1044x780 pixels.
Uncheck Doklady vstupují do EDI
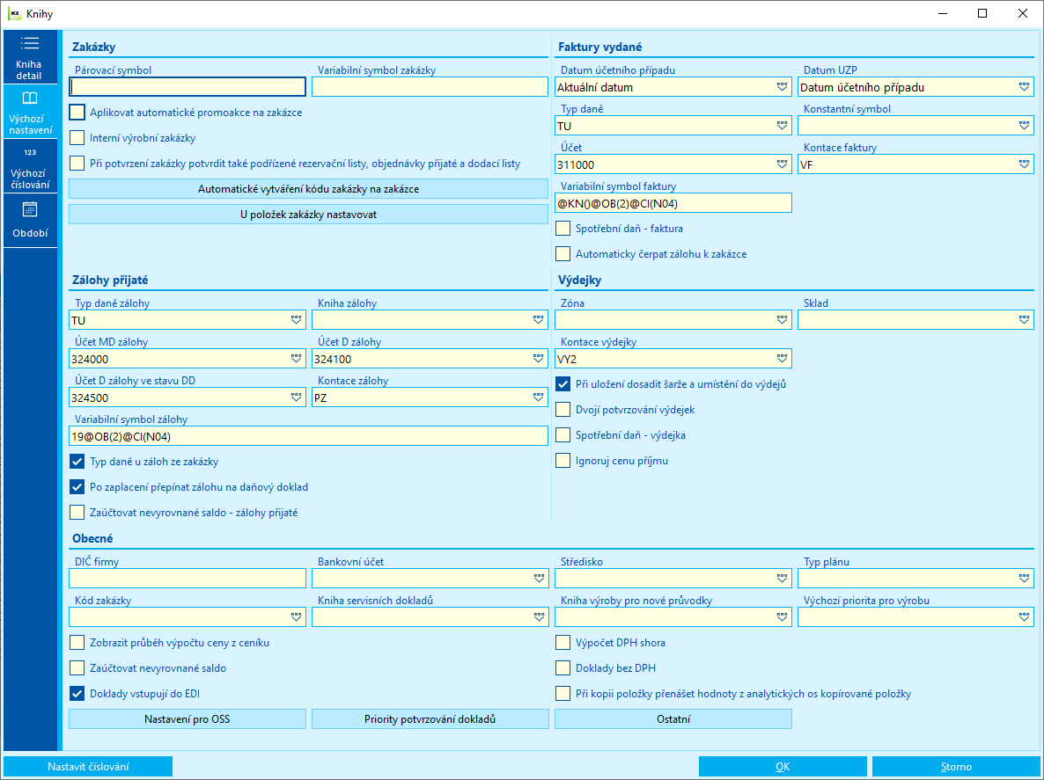click(x=77, y=694)
